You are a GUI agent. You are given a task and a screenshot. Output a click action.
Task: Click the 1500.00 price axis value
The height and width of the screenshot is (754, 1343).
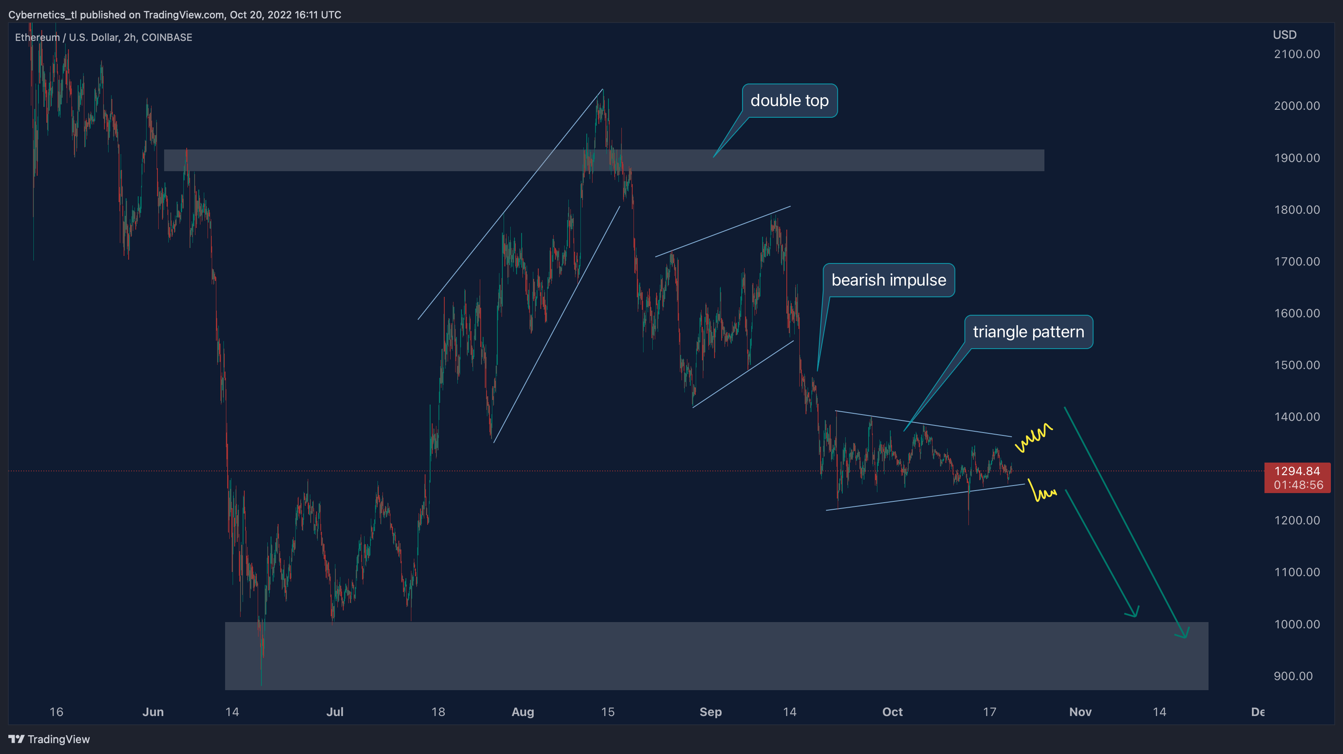point(1297,365)
